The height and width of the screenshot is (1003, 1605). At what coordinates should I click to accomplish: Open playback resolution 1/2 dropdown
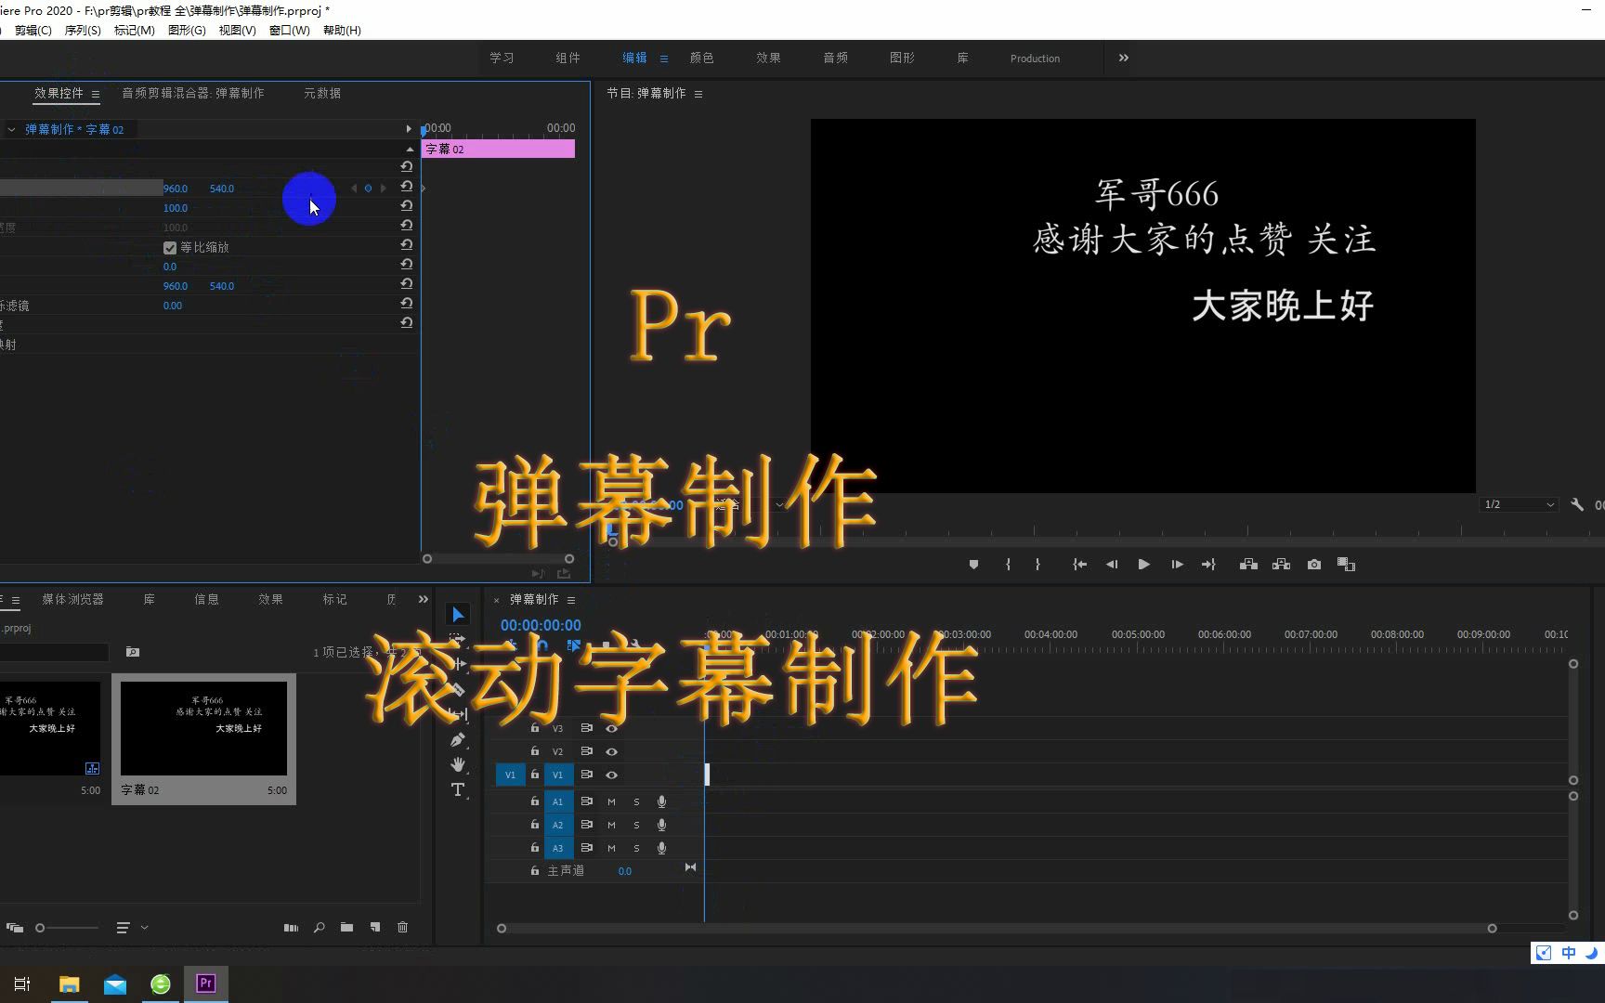1519,504
